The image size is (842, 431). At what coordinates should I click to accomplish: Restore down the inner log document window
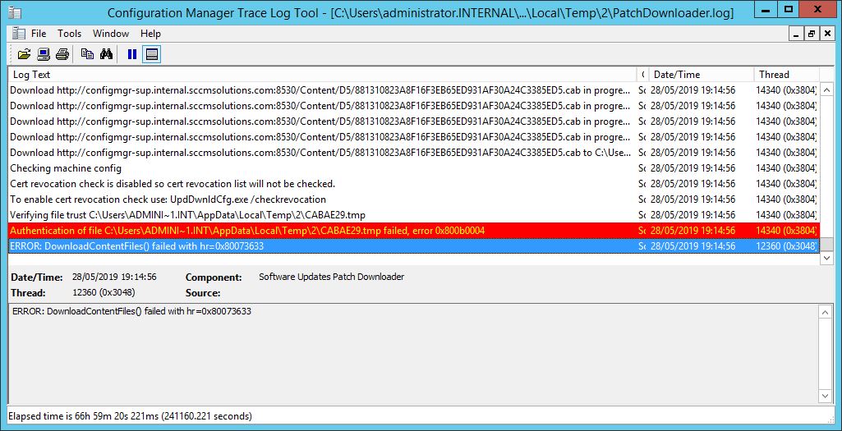pyautogui.click(x=812, y=34)
